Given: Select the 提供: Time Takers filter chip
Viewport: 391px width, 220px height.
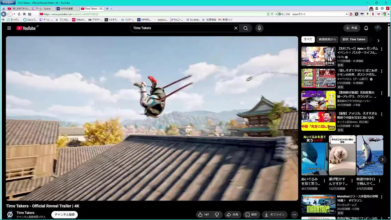Looking at the screenshot, I should pyautogui.click(x=354, y=39).
